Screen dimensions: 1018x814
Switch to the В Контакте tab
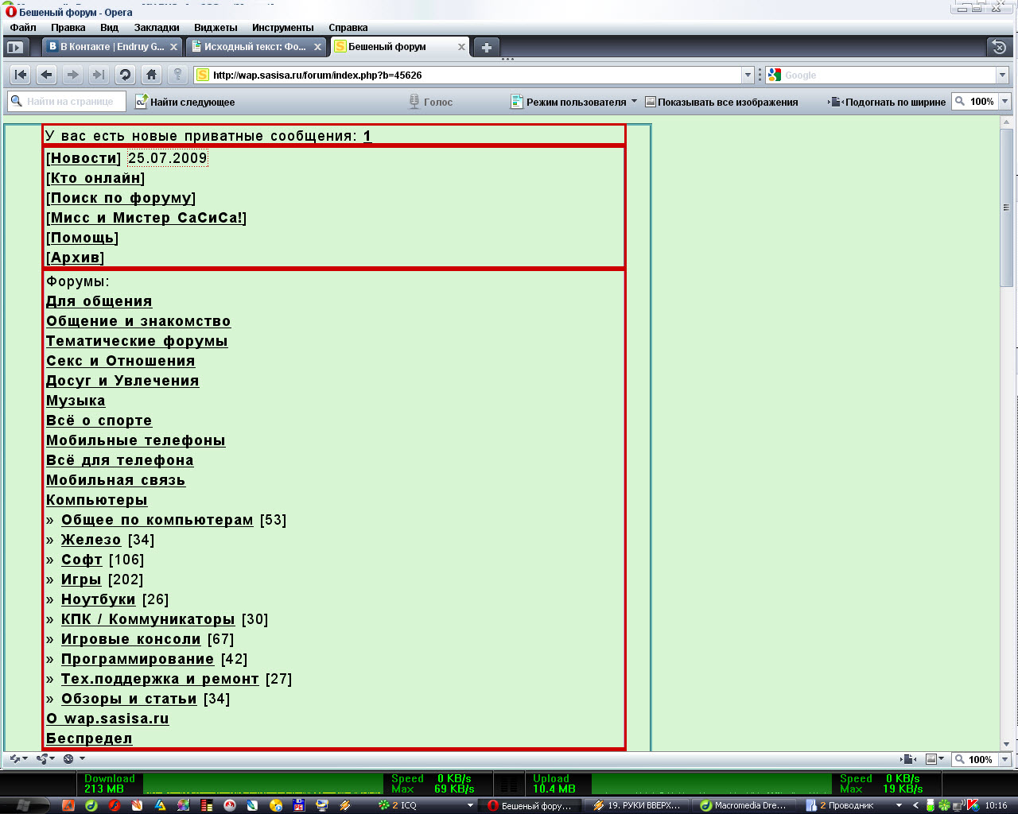111,47
